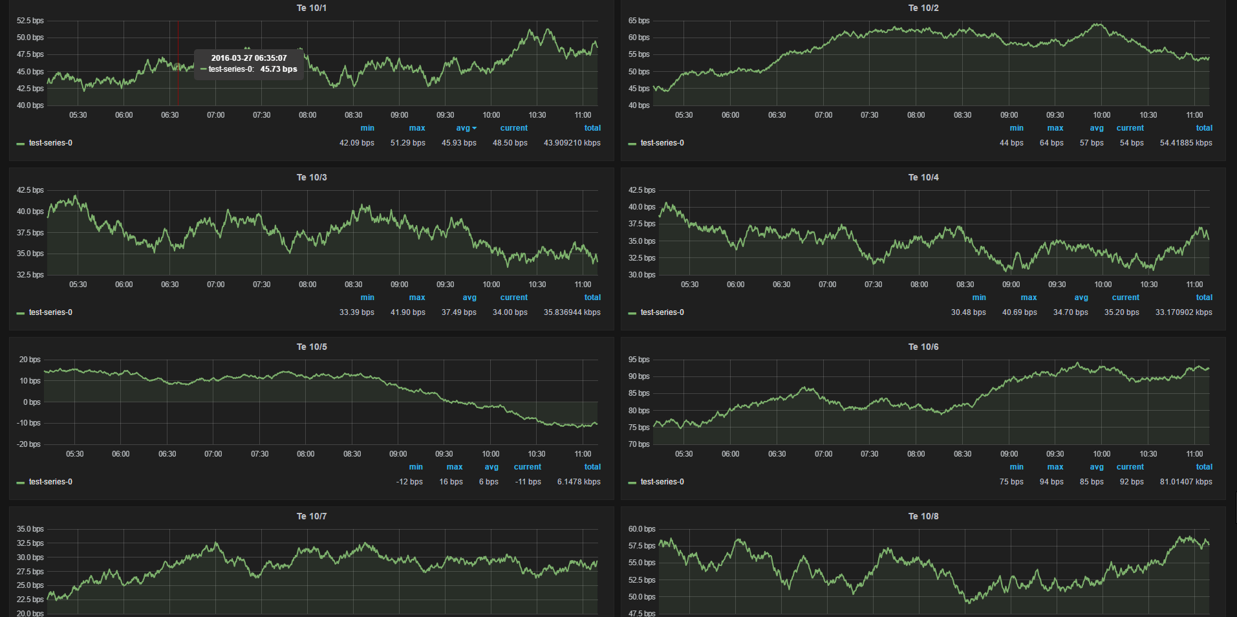Sort Te 10/4 legend by min column
This screenshot has height=617, width=1237.
point(979,298)
